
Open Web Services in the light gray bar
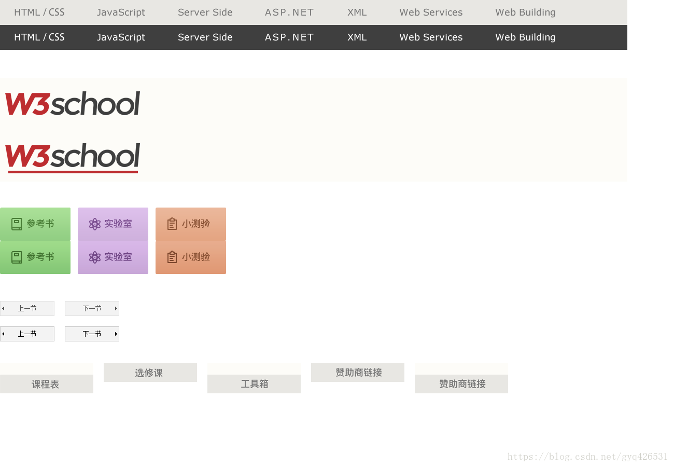click(431, 12)
